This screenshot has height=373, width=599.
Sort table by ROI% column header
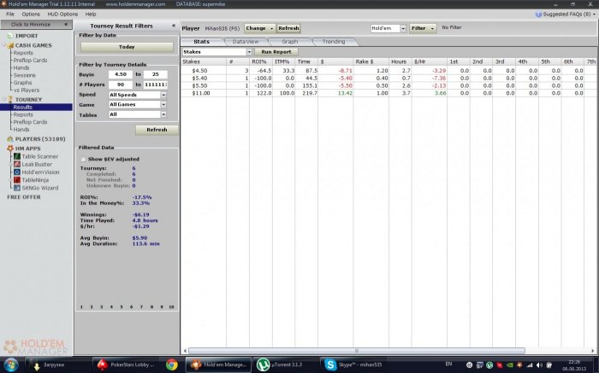tap(260, 61)
